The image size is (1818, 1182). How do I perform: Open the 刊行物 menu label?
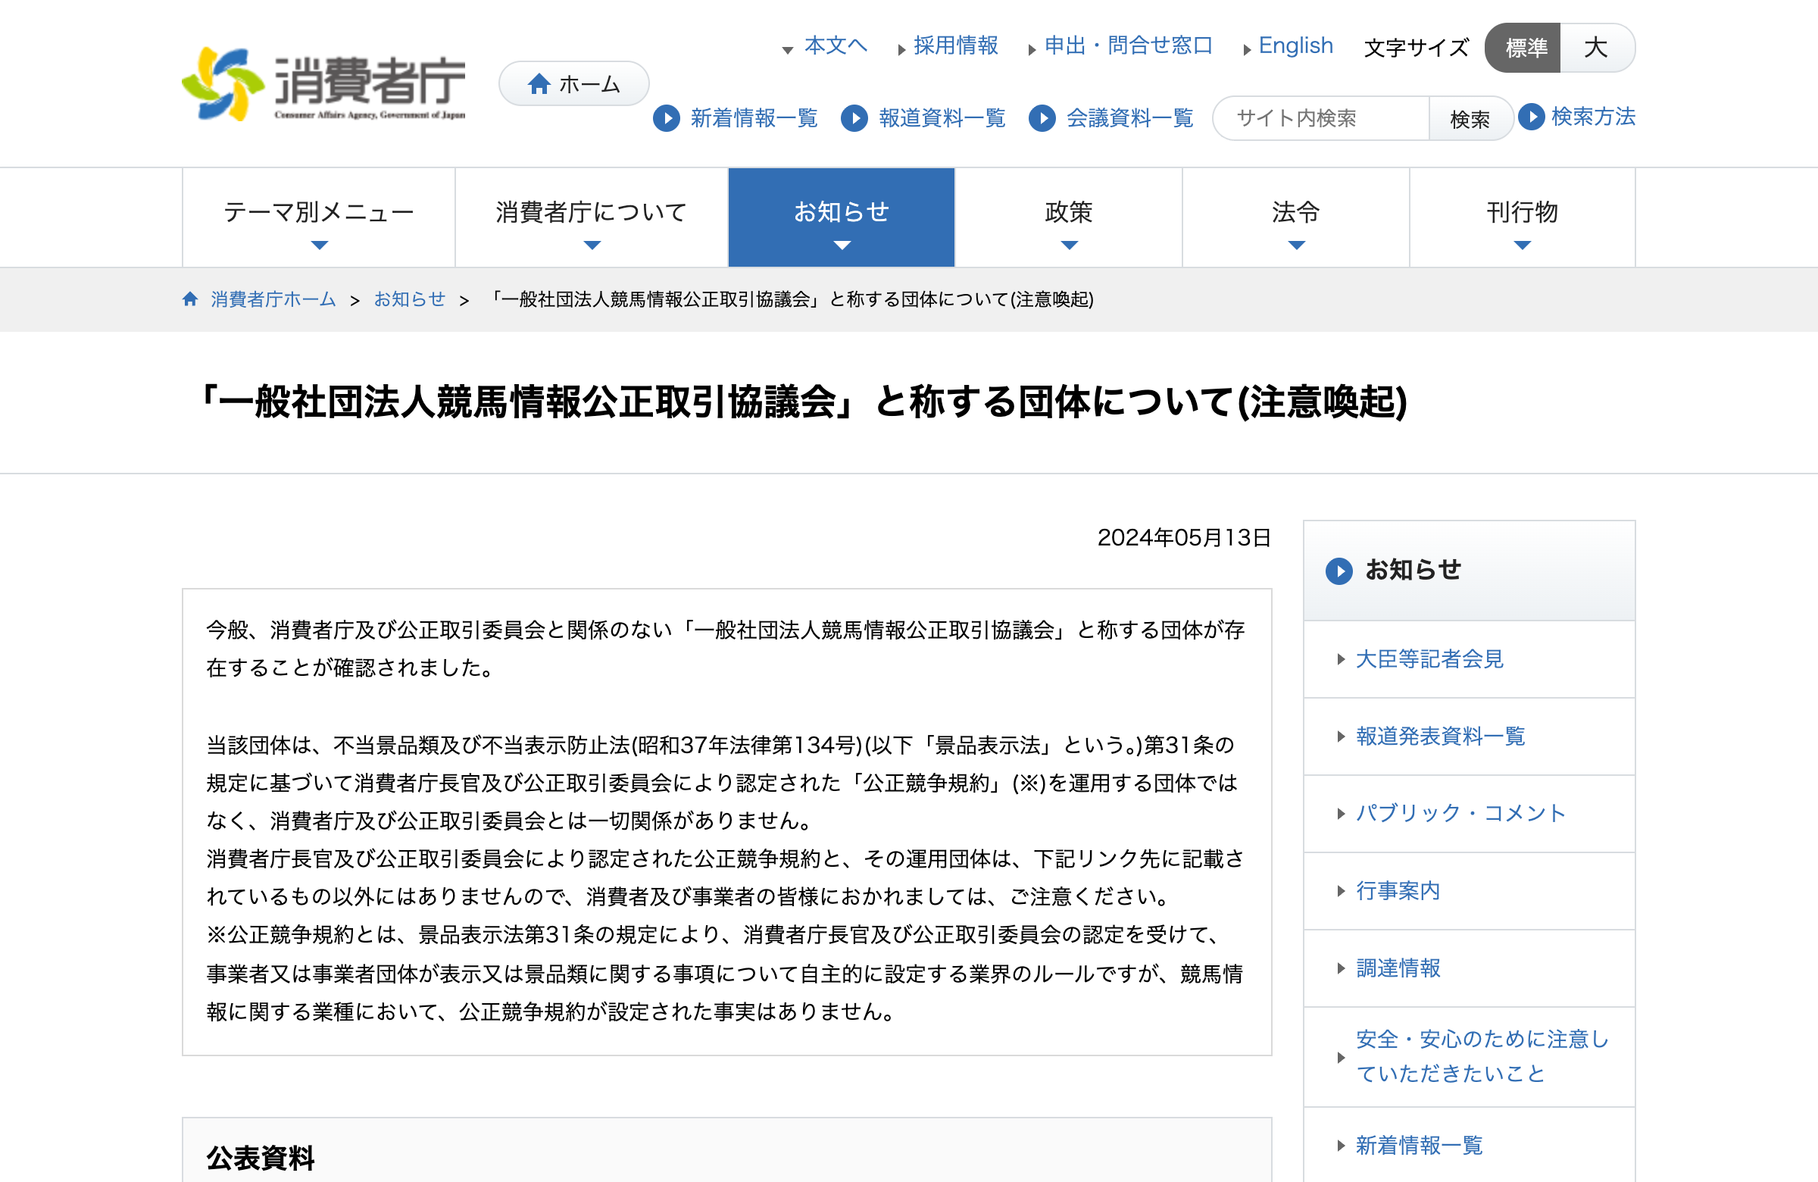tap(1522, 211)
